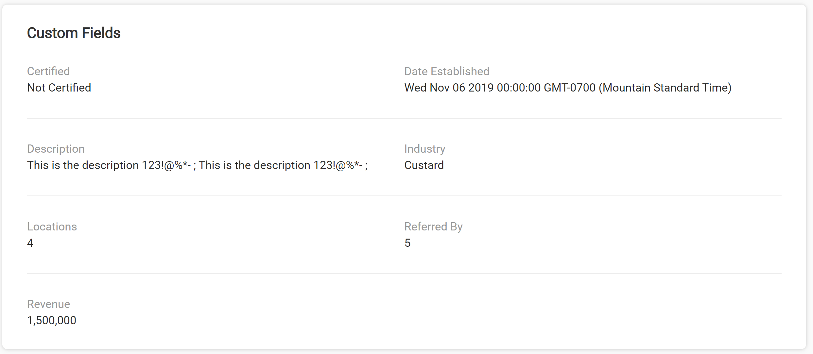Select the Locations field label
Screen dimensions: 813x354
(52, 227)
